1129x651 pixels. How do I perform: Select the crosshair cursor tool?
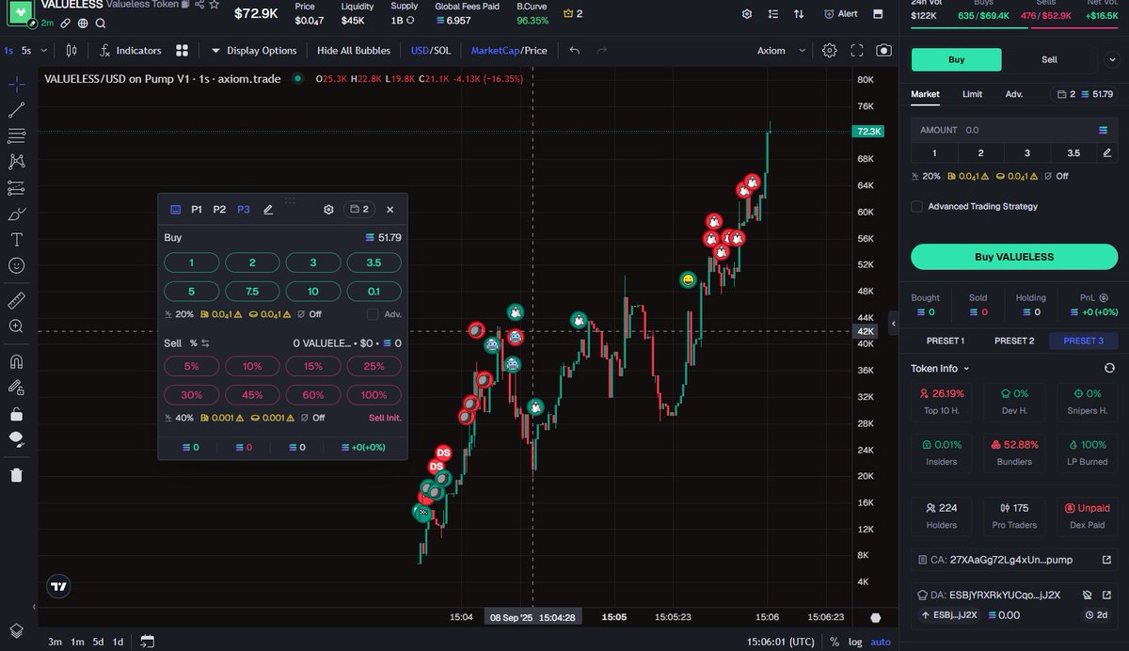16,84
